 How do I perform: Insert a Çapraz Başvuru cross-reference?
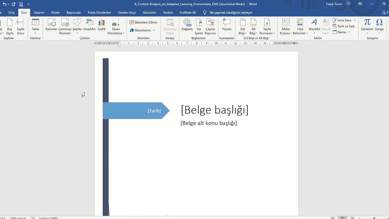[210, 27]
